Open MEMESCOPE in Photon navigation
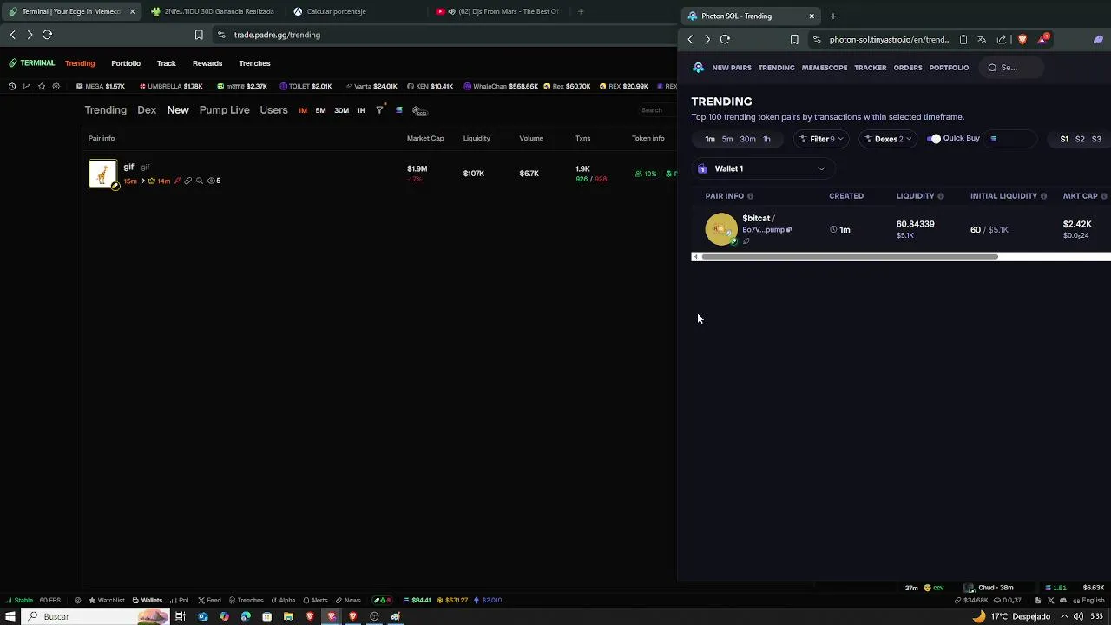The width and height of the screenshot is (1111, 625). click(825, 68)
